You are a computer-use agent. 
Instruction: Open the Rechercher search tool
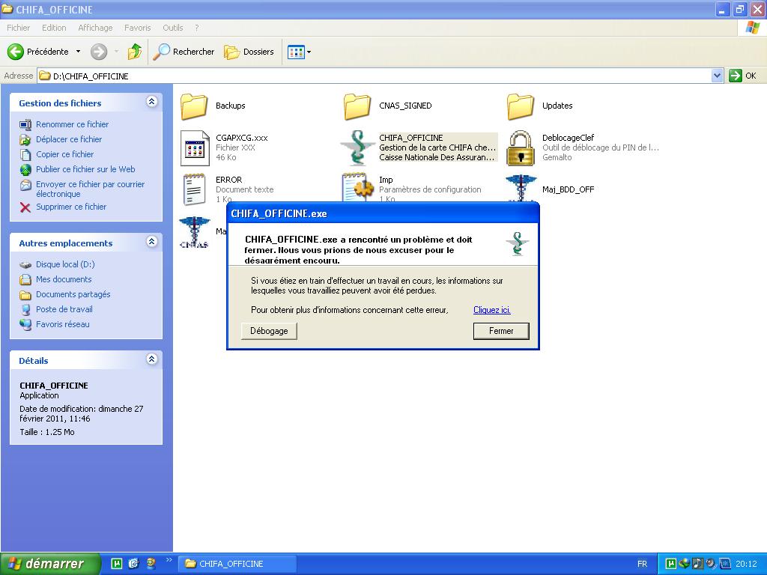(184, 52)
